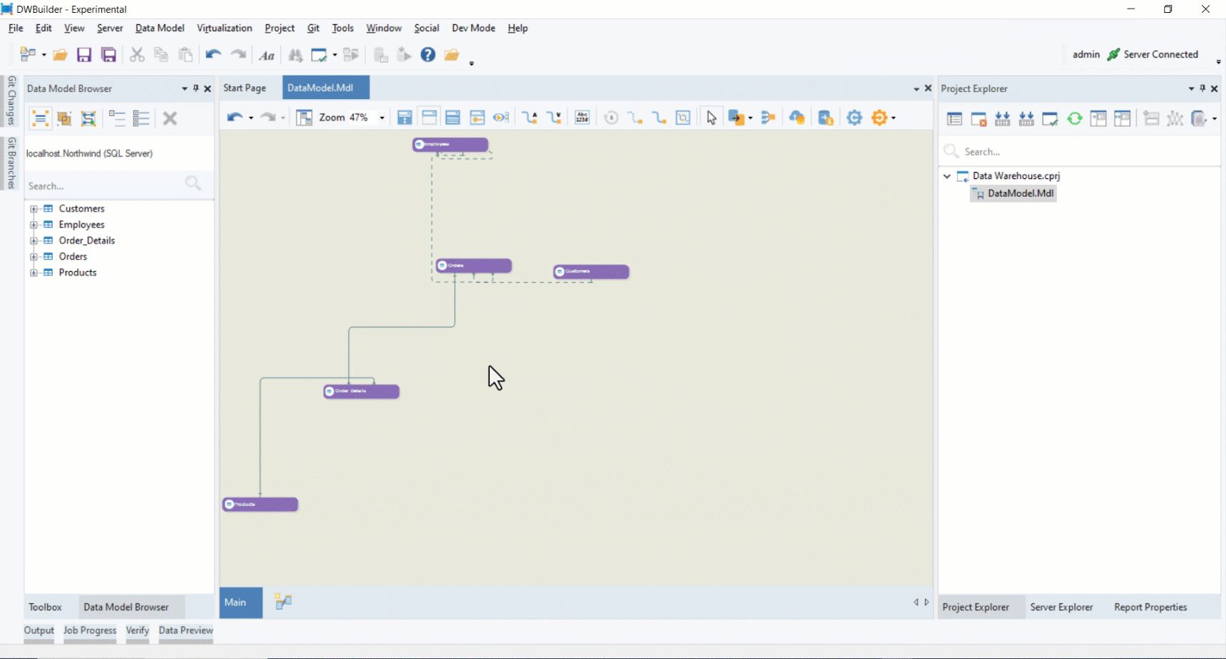Switch to the Server Explorer tab

1061,607
